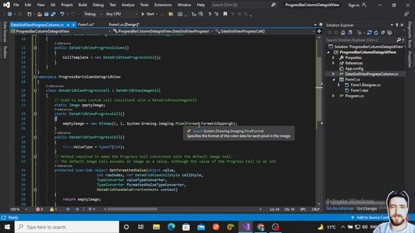Click Pending Changes Filter clock icon

tap(359, 33)
